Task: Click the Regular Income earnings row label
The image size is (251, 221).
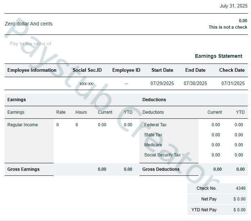Action: click(x=23, y=125)
